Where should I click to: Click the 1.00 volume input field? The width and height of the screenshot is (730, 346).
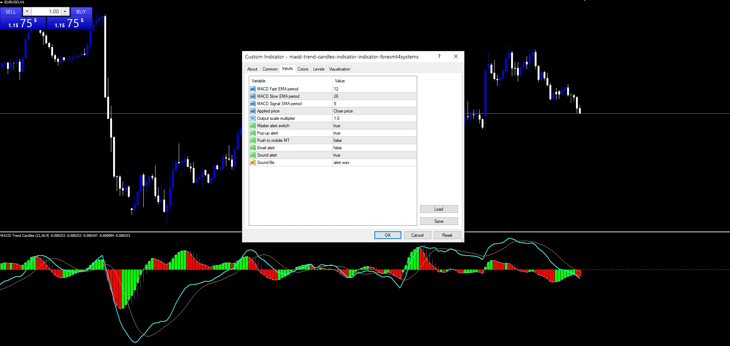(x=46, y=11)
